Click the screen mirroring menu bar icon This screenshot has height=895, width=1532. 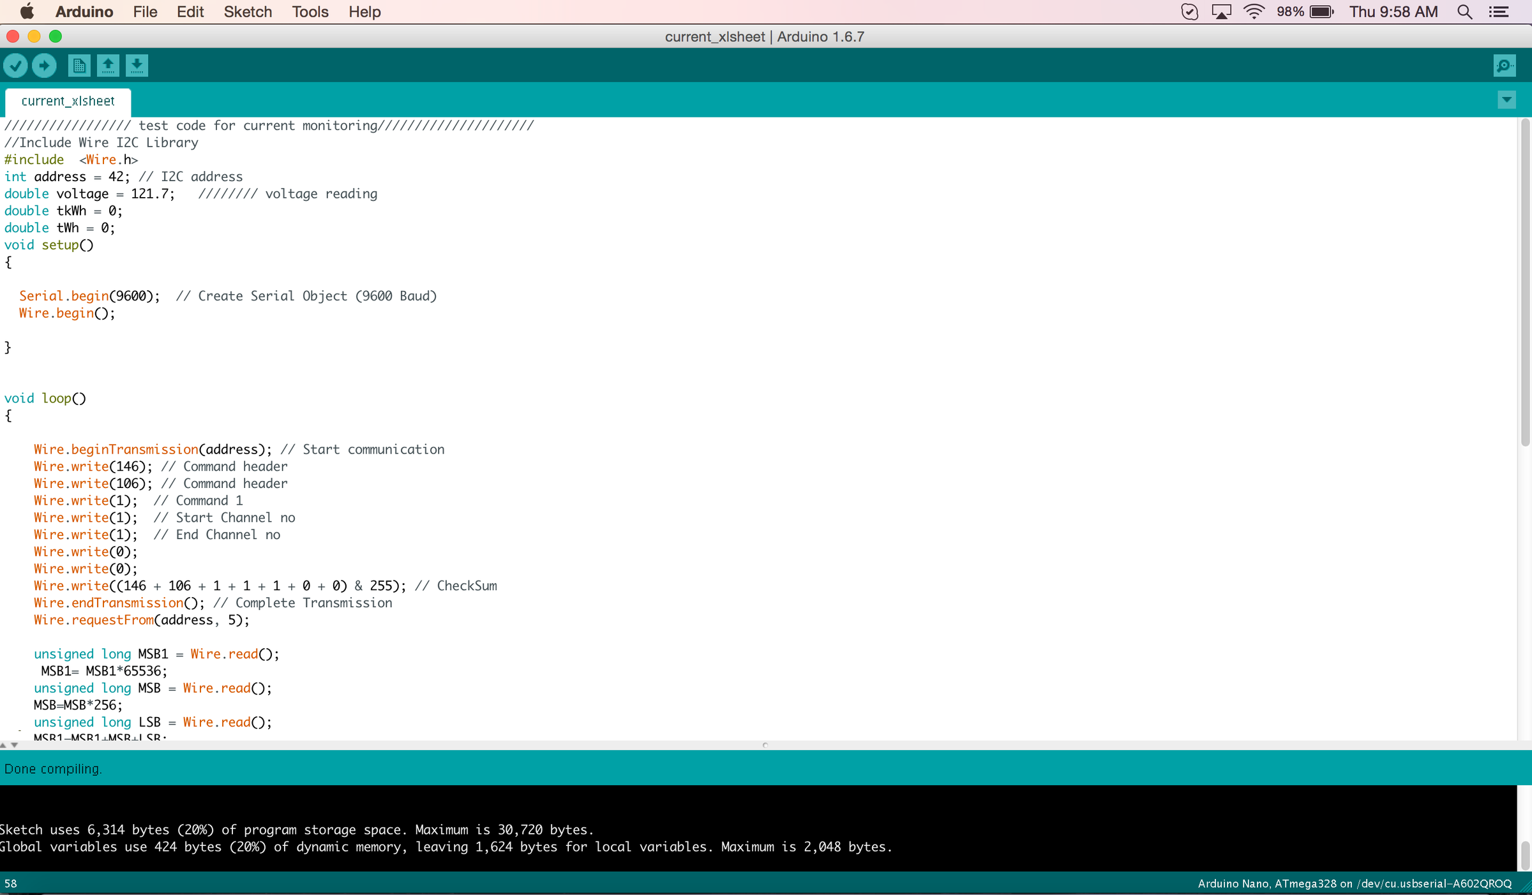[x=1220, y=11]
